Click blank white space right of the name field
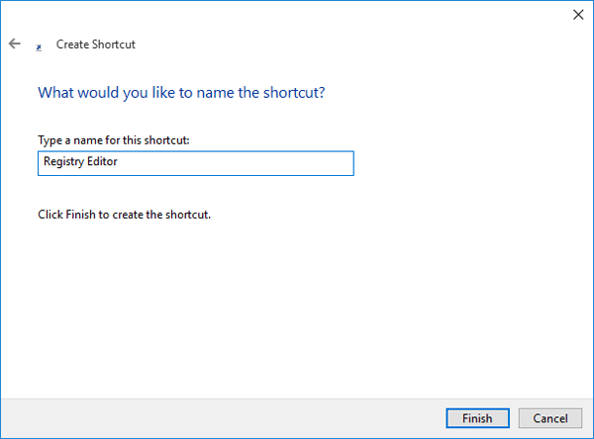The width and height of the screenshot is (594, 439). click(x=465, y=163)
